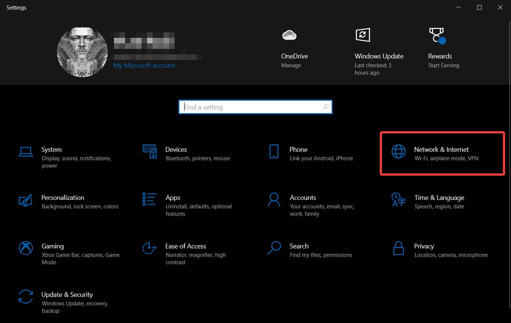
Task: Open the Accounts person icon
Action: click(274, 200)
